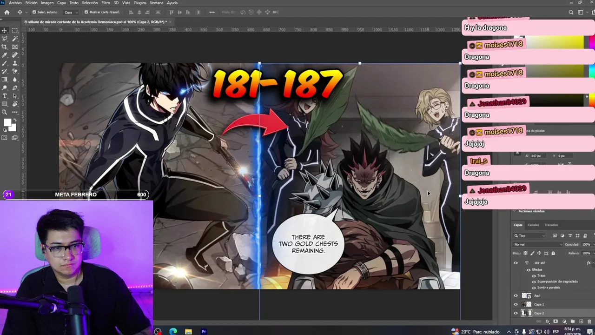This screenshot has height=335, width=595.
Task: Select the Rectangular Marquee tool
Action: (x=15, y=31)
